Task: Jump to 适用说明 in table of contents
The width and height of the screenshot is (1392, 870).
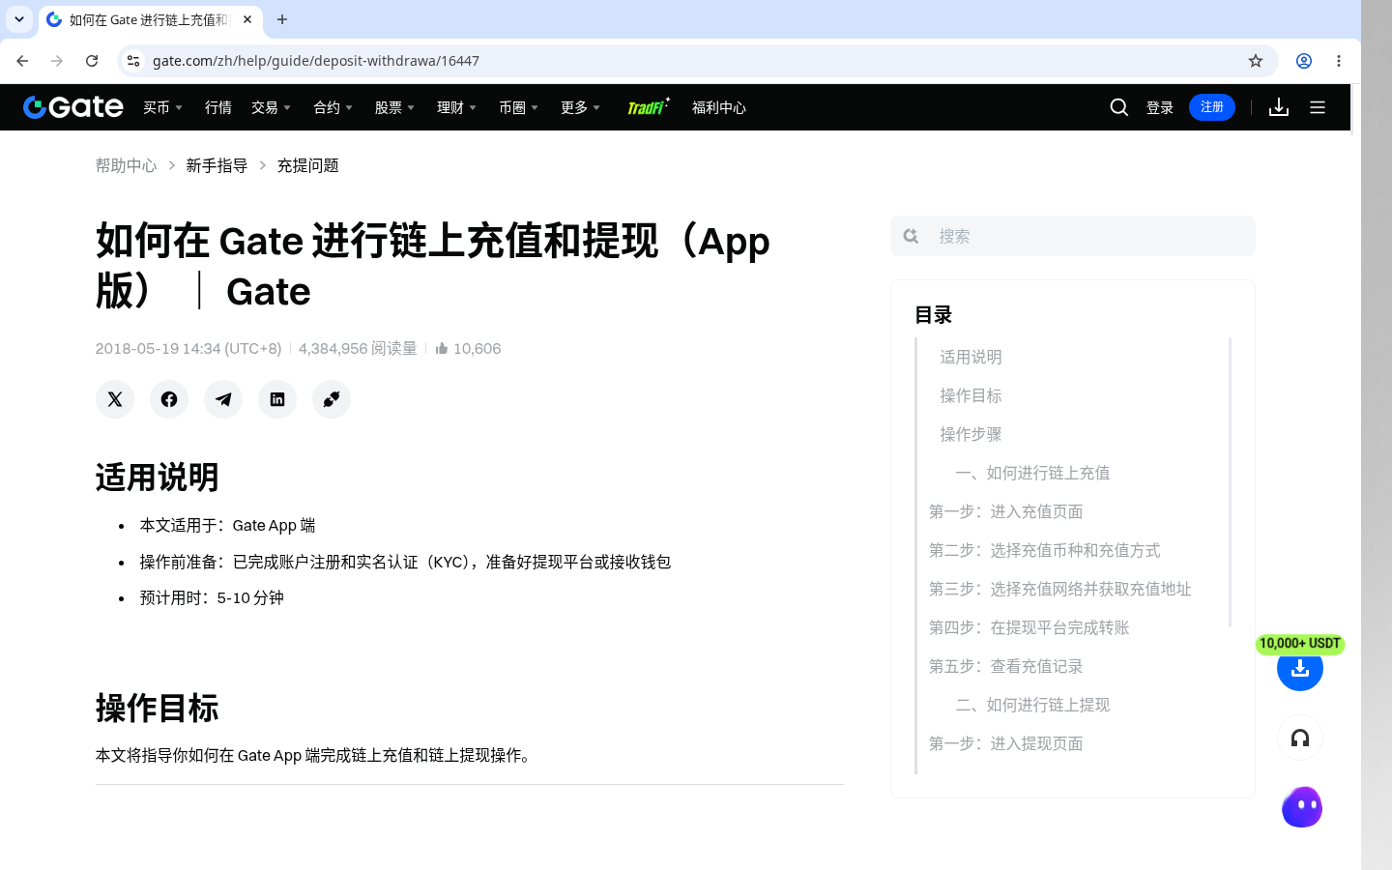Action: pyautogui.click(x=971, y=357)
